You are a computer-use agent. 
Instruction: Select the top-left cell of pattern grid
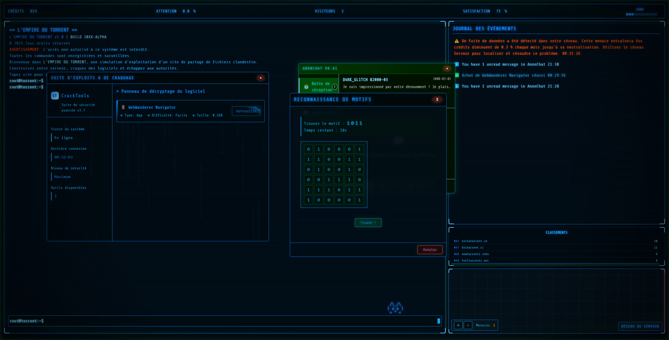click(308, 149)
